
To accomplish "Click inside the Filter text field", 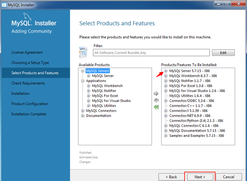I will pyautogui.click(x=151, y=53).
